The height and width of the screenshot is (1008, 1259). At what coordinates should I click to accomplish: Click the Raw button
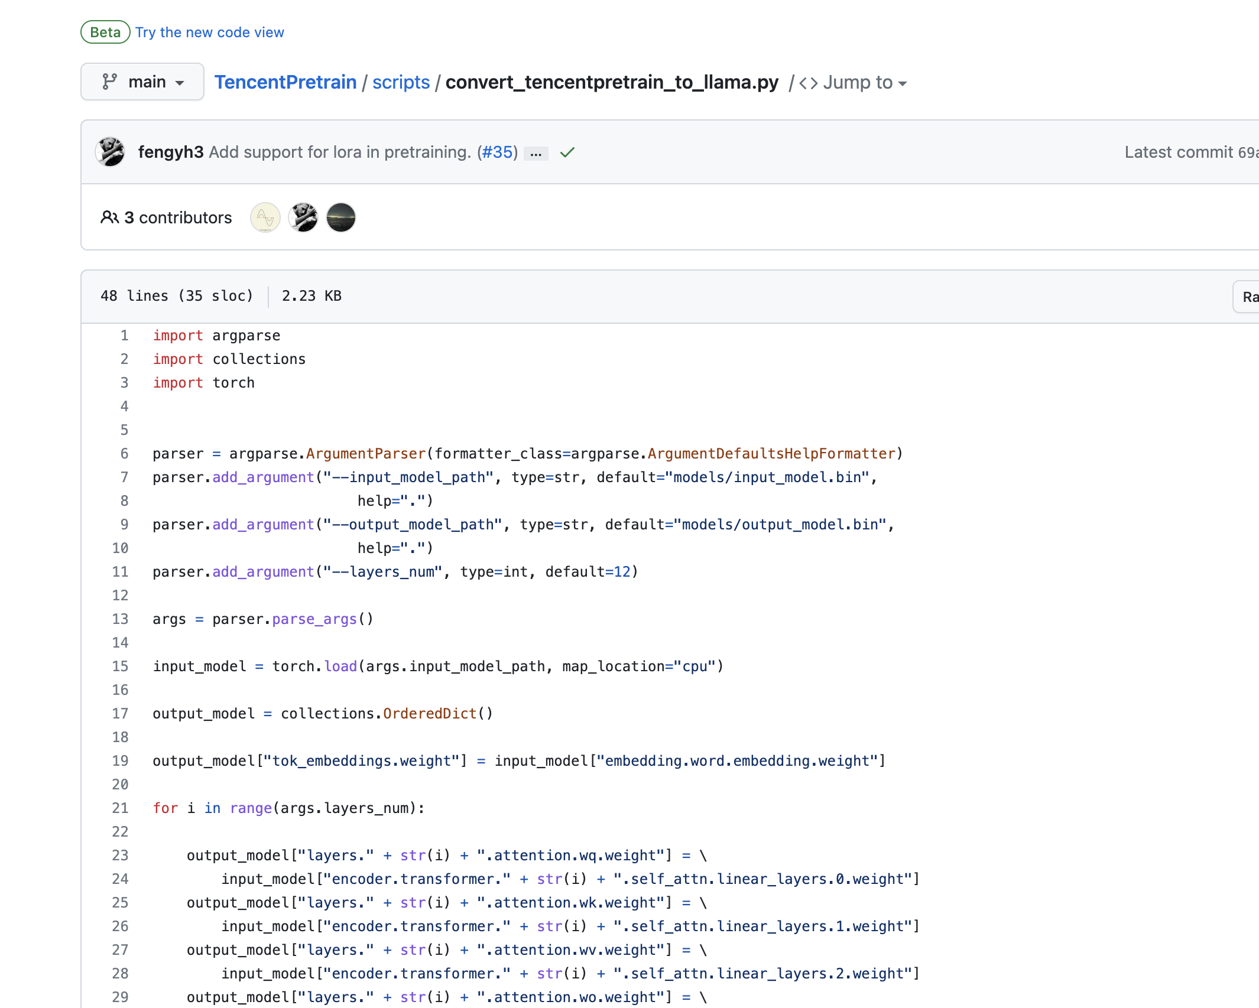1248,297
